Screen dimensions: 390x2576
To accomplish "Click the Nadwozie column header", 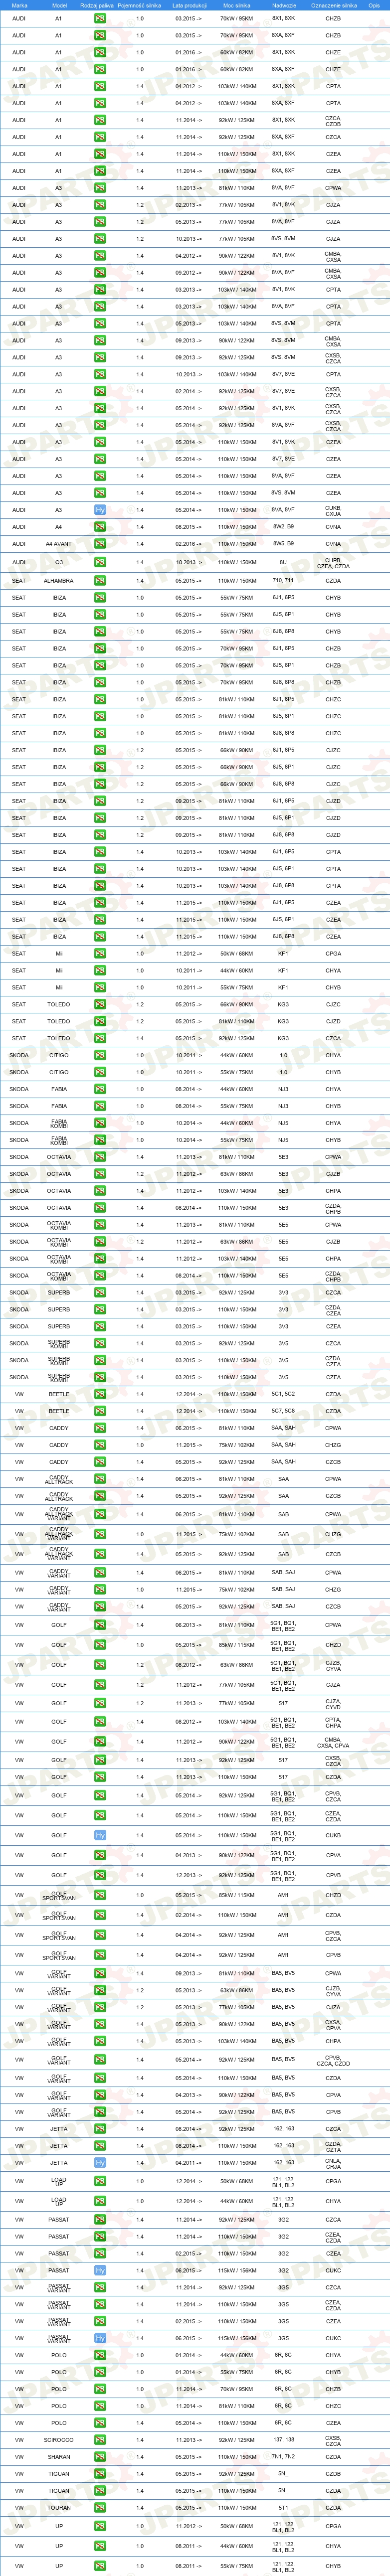I will 283,5.
